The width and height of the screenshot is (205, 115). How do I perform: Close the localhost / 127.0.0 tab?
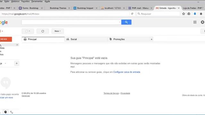(124, 8)
